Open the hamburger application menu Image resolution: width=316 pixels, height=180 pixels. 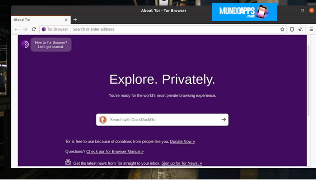pyautogui.click(x=311, y=29)
